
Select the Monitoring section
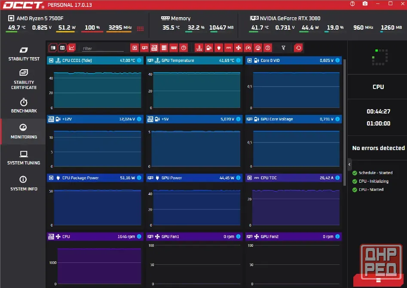(x=24, y=132)
